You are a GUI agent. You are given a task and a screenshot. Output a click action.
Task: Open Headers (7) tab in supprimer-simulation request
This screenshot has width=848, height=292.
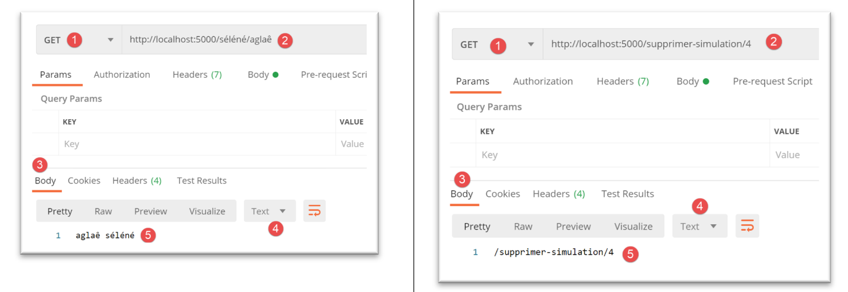point(622,81)
